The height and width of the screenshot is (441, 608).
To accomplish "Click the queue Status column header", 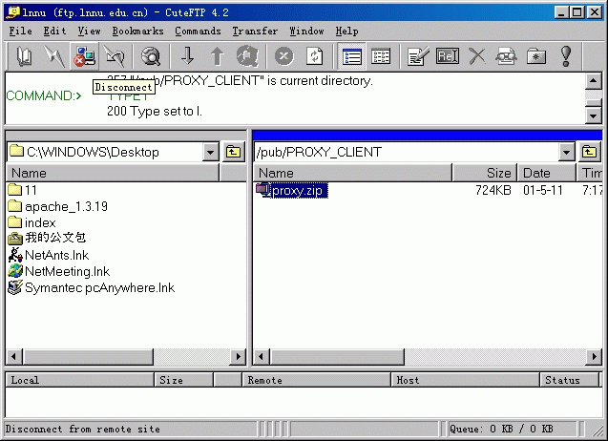I will [x=569, y=380].
